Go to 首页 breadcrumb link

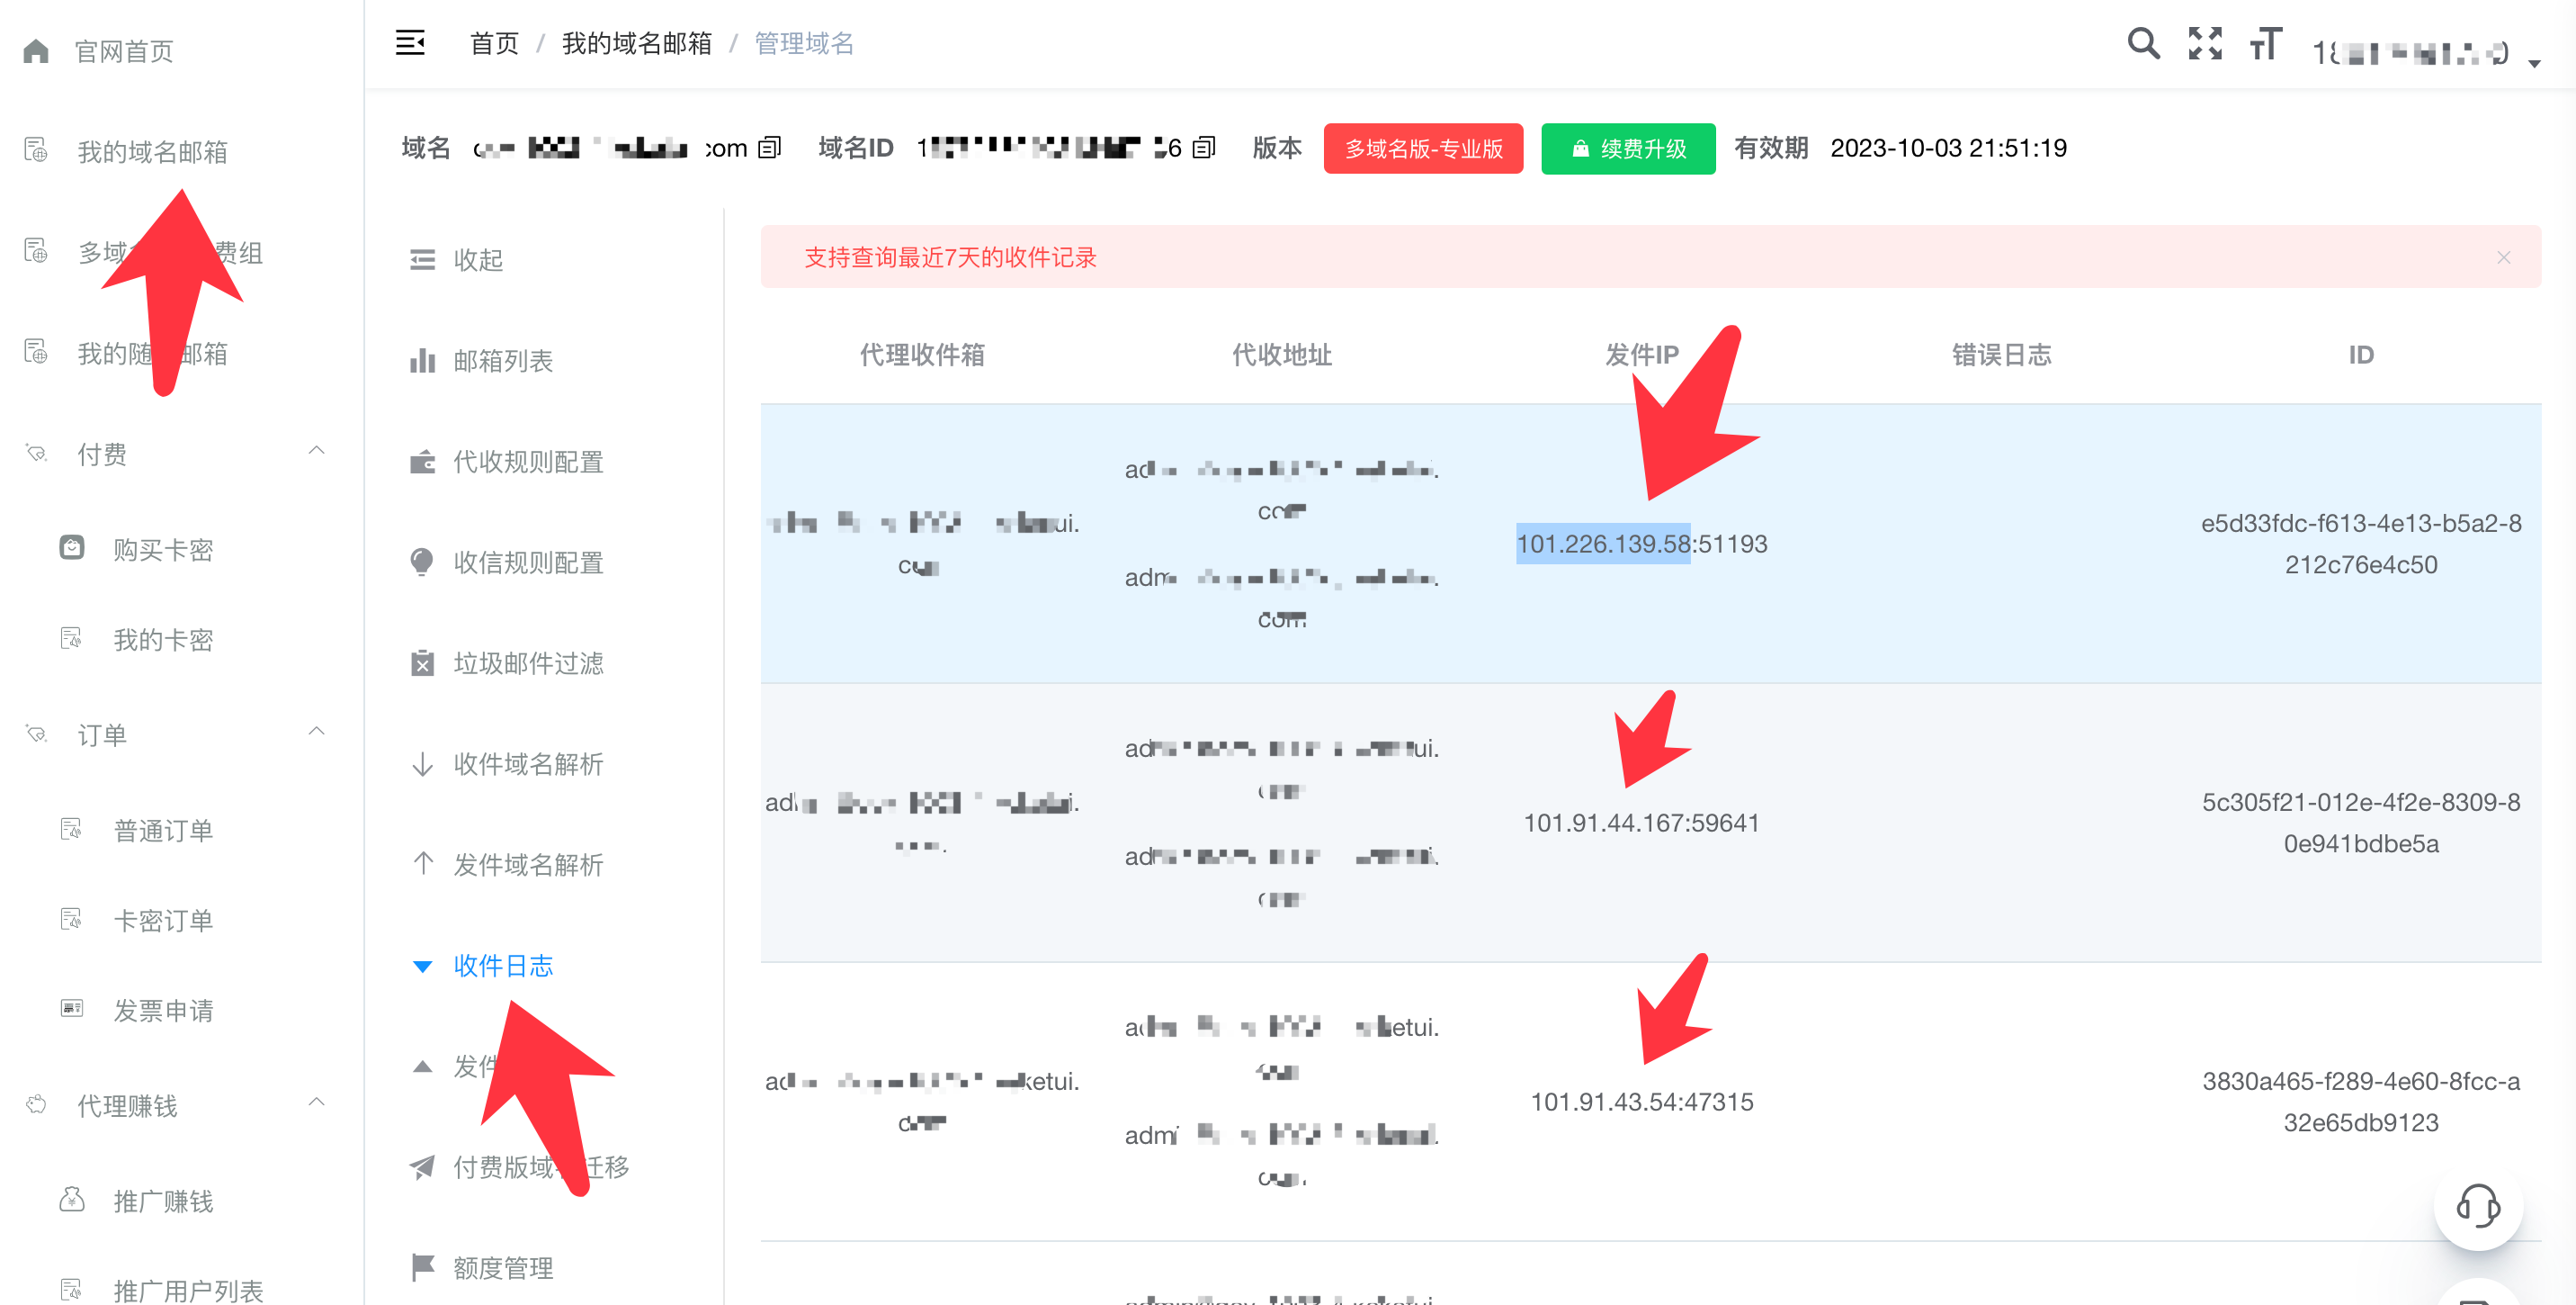(494, 43)
